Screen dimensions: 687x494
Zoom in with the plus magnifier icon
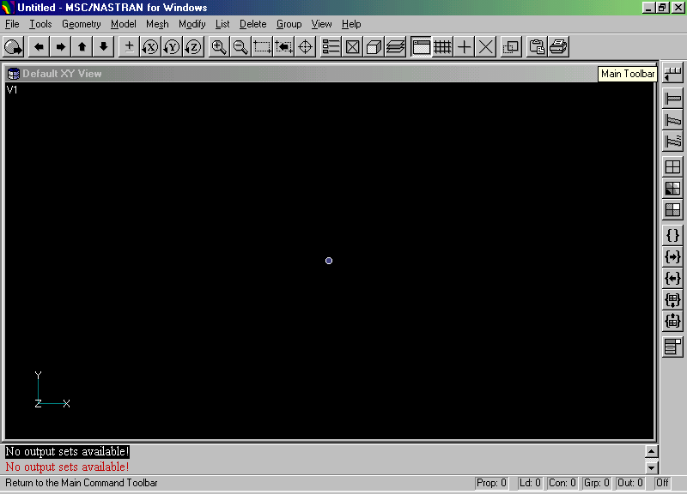(219, 47)
